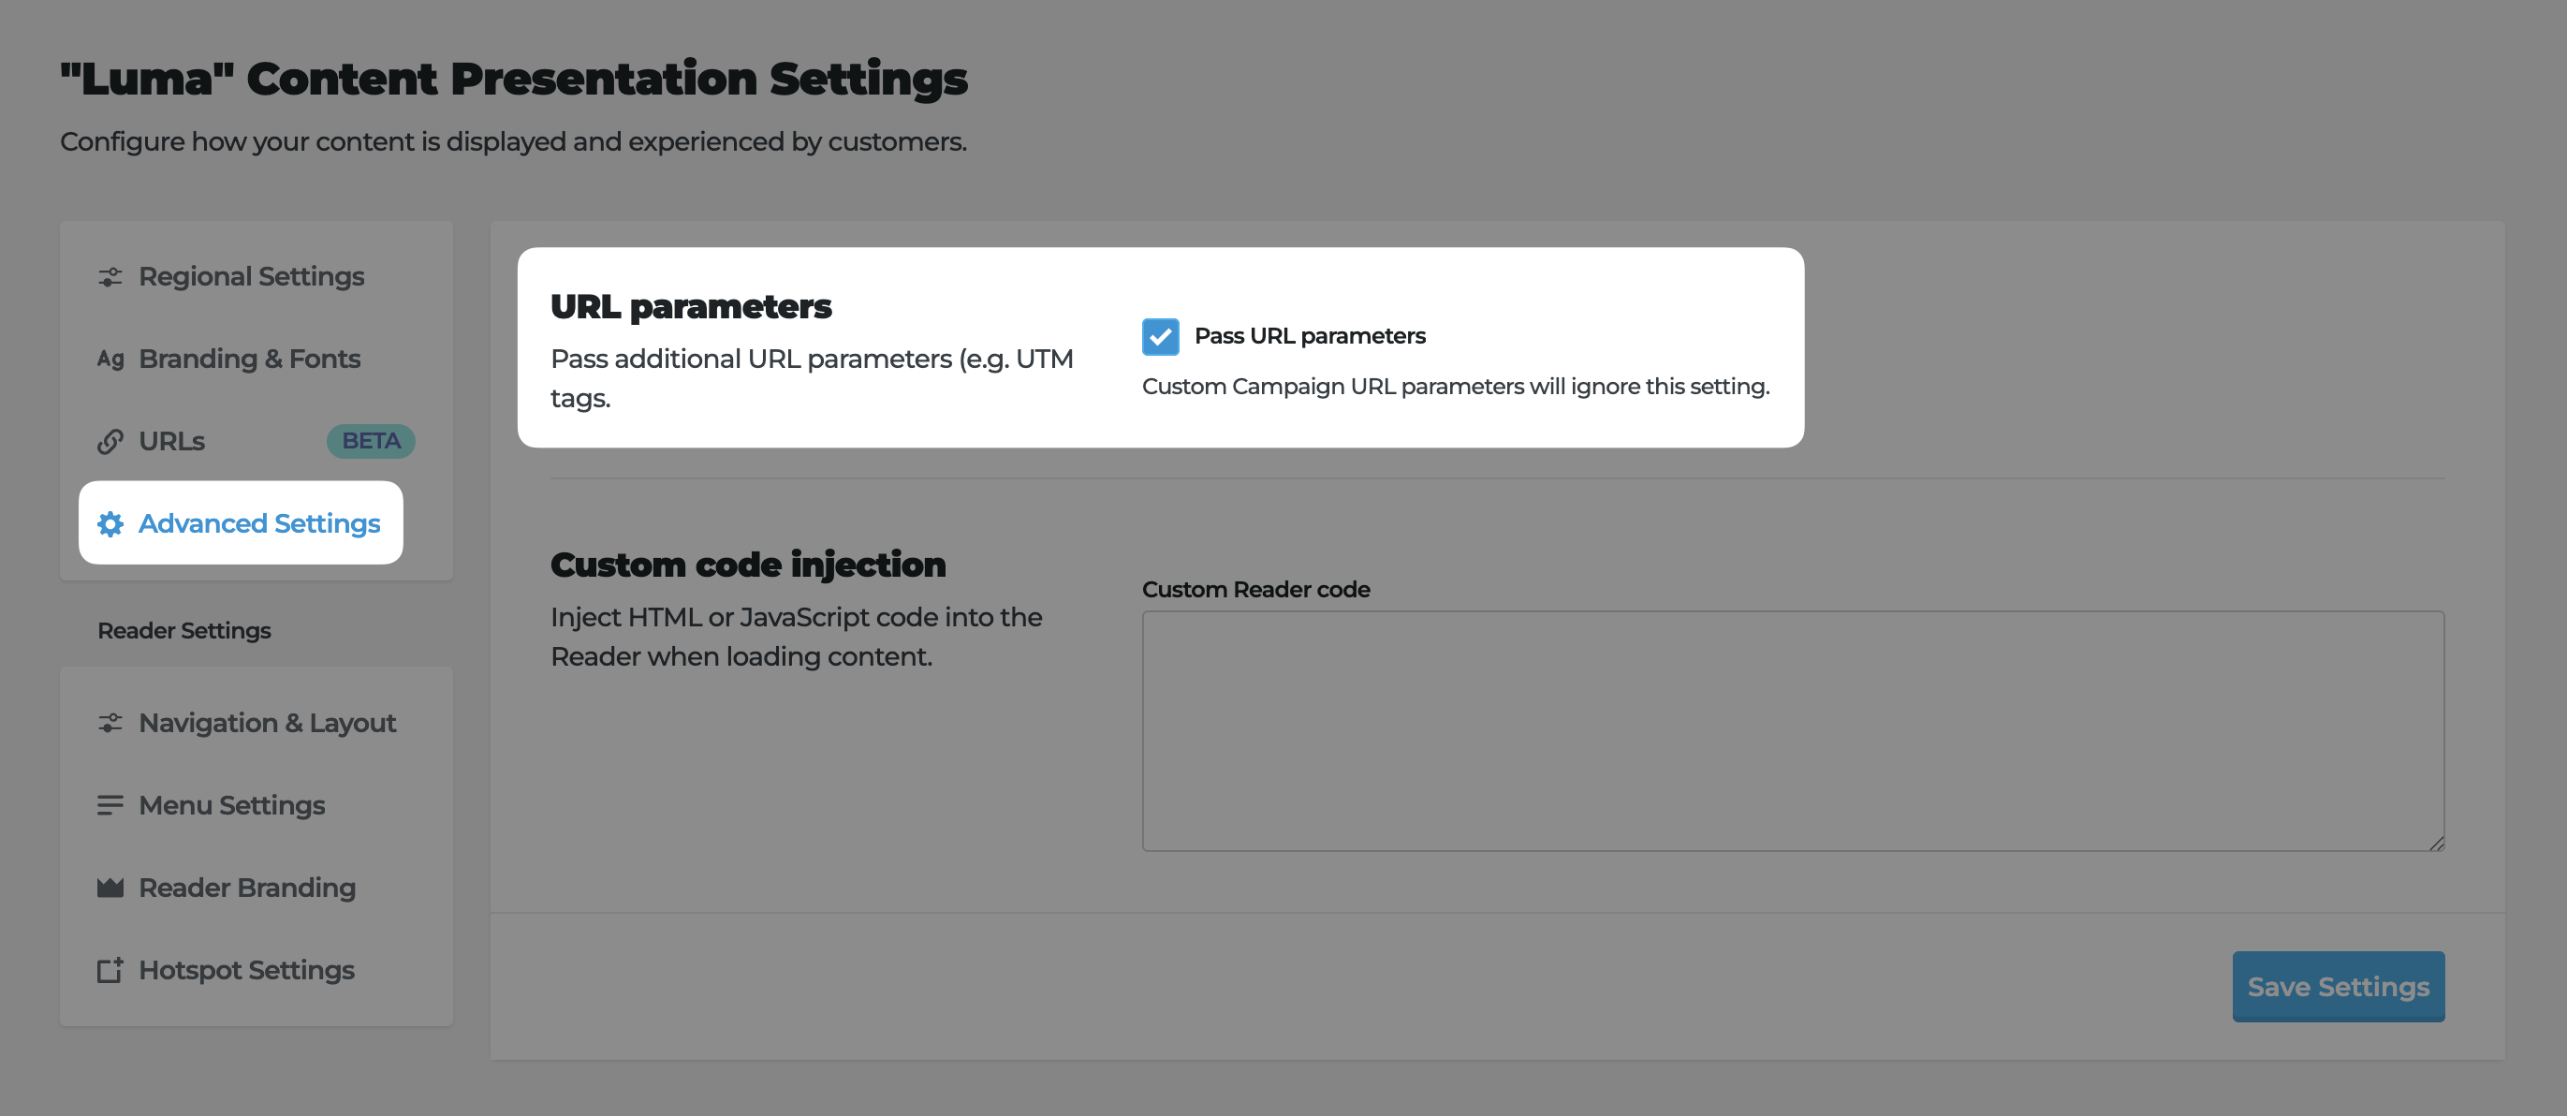
Task: Open Menu Settings page
Action: [x=231, y=805]
